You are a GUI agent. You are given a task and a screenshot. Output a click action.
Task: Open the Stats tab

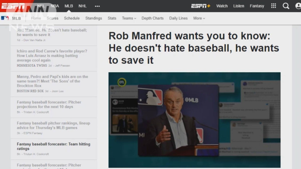(x=112, y=18)
